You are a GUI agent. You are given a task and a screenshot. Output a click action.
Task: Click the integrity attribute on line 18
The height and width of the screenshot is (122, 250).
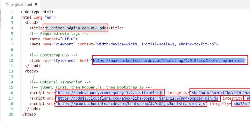(219, 104)
